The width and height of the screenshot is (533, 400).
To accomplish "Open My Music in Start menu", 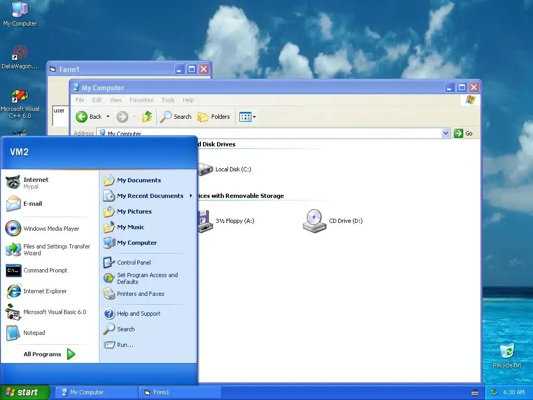I will [x=148, y=227].
